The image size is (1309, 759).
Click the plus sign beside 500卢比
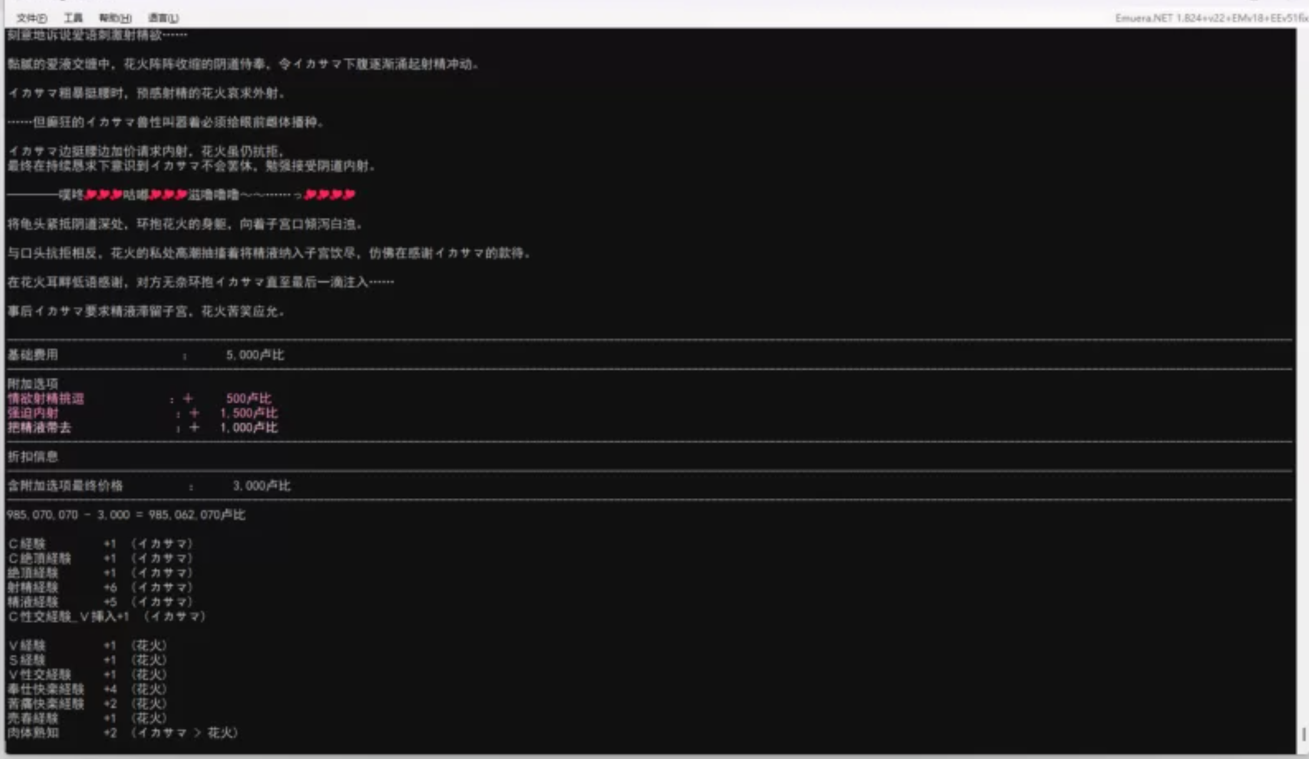click(x=188, y=398)
